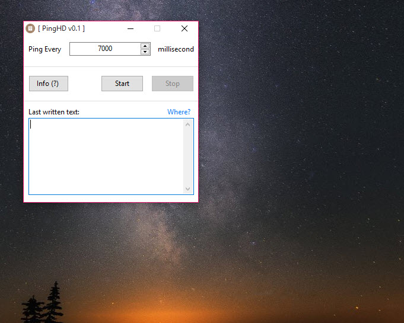
Task: Open the Info (?) dialog
Action: click(x=49, y=84)
